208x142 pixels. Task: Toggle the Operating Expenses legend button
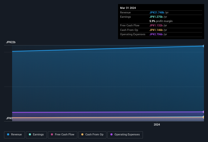125,135
